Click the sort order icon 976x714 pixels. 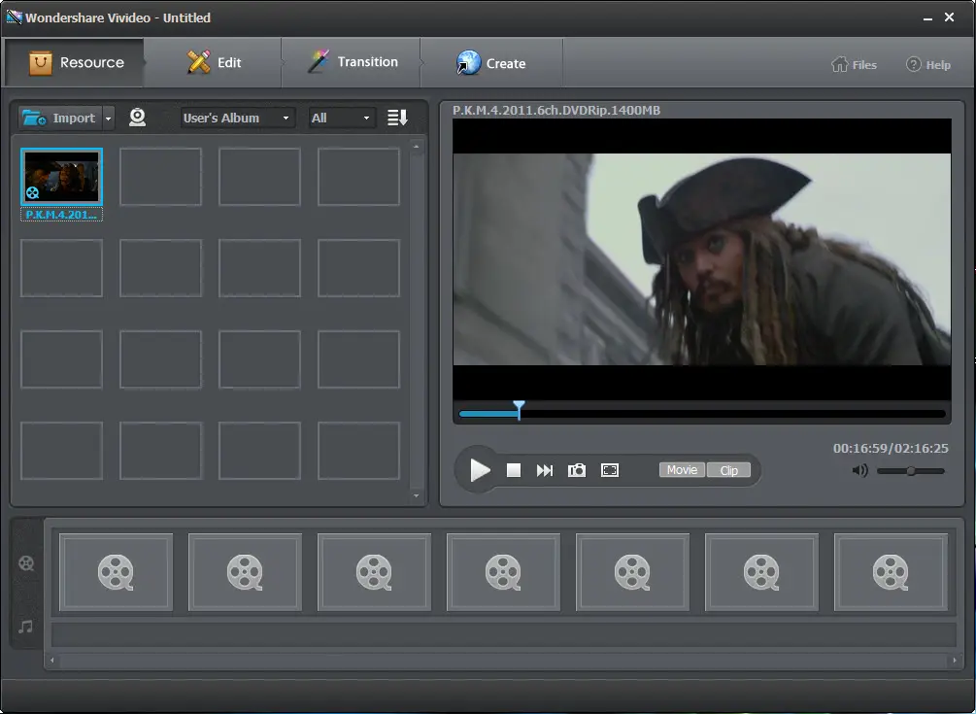tap(397, 117)
